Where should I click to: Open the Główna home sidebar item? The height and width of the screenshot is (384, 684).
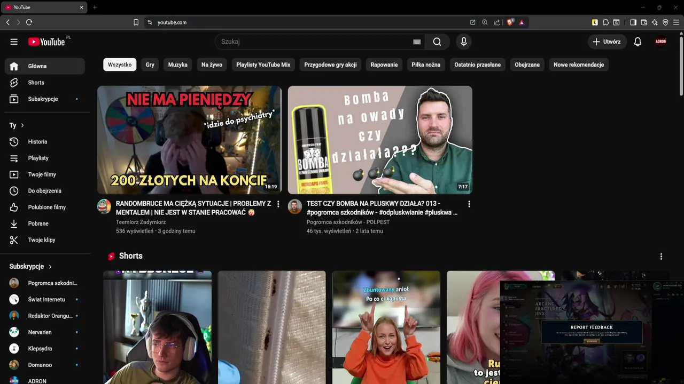tap(45, 66)
